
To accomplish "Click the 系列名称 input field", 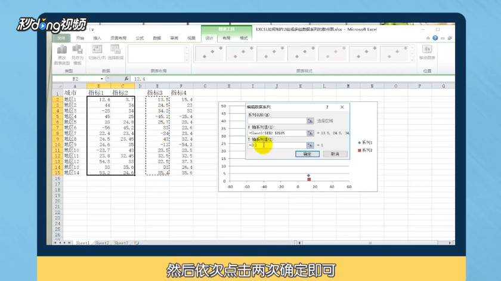I will click(277, 121).
